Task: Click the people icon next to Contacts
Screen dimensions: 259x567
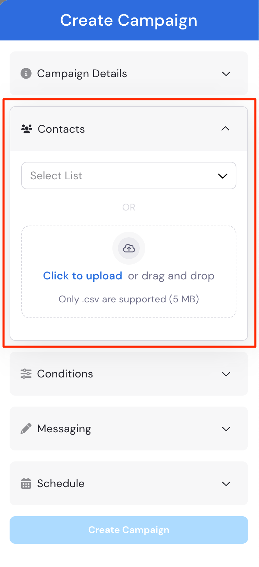Action: tap(27, 129)
